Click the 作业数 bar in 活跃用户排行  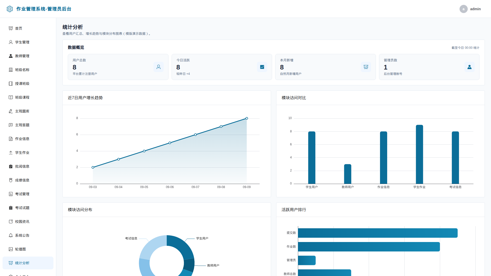(x=369, y=247)
